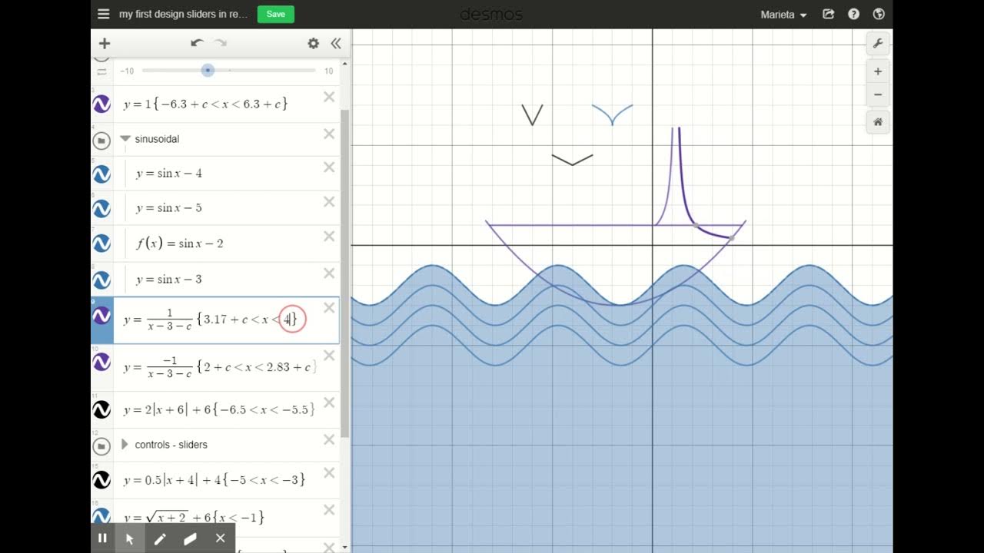Delete the y=1 restricted line expression
Viewport: 984px width, 553px height.
coord(329,97)
